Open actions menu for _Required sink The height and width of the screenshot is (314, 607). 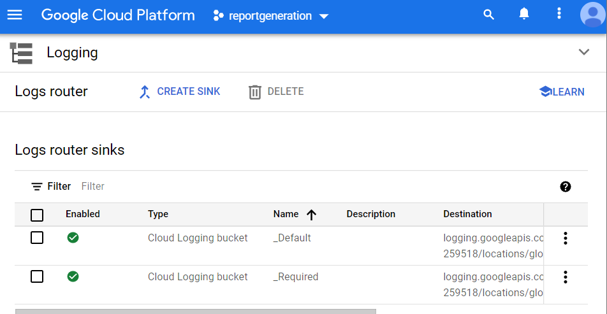pyautogui.click(x=565, y=278)
